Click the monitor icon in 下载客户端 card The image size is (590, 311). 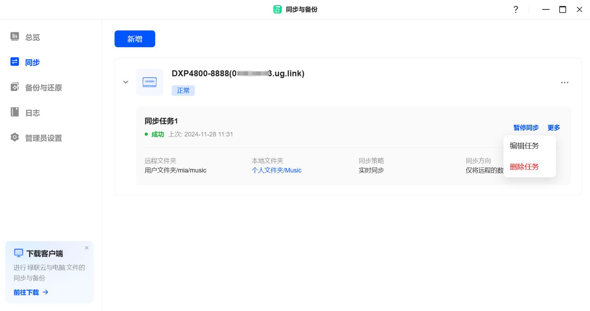19,253
